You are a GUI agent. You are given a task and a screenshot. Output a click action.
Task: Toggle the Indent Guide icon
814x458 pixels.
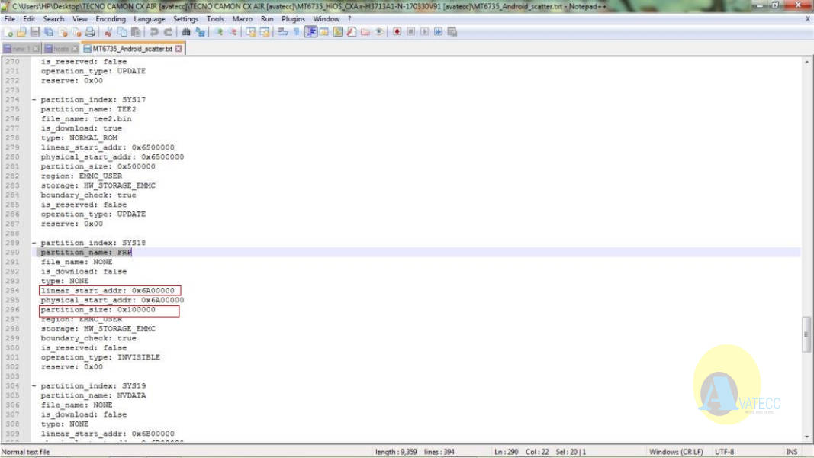(311, 32)
